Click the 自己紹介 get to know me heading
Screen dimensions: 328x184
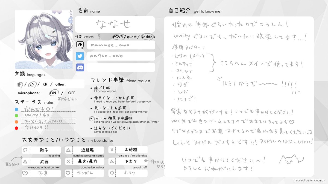click(x=195, y=11)
